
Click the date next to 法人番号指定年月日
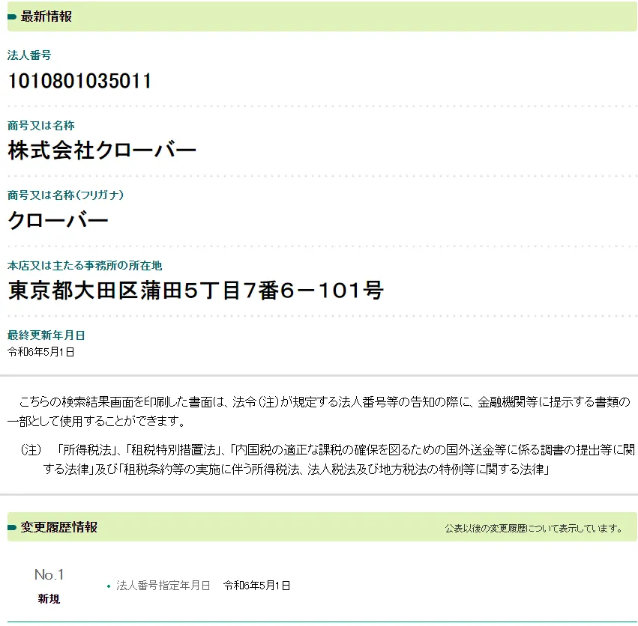coord(256,586)
